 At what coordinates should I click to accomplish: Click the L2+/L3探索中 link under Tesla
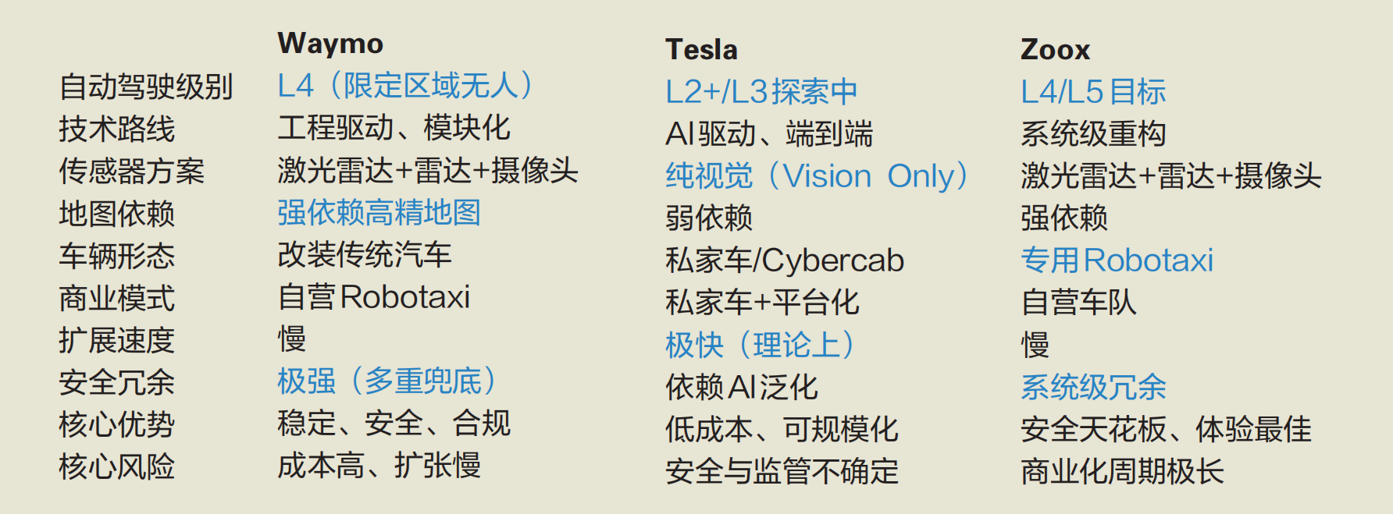[x=761, y=92]
